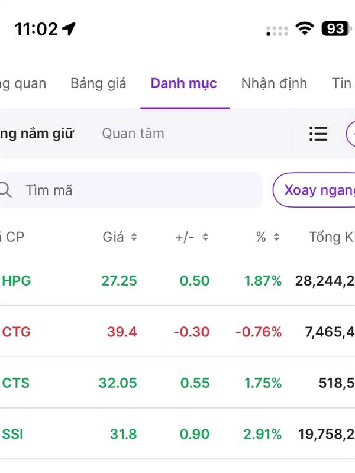
Task: Select the SSI stock ticker
Action: tap(13, 434)
